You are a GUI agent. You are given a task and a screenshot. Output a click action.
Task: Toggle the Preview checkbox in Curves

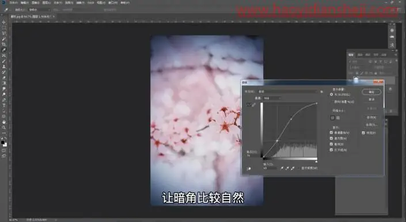[363, 133]
